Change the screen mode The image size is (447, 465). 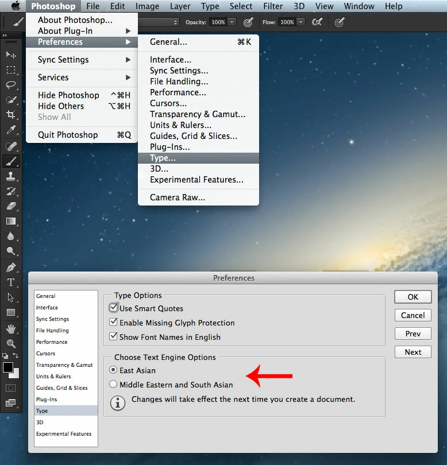pyautogui.click(x=11, y=403)
